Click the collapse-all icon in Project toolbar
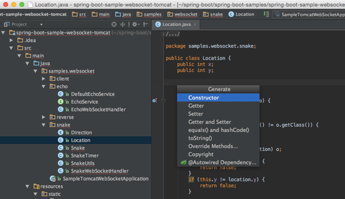345x199 pixels. click(x=123, y=24)
